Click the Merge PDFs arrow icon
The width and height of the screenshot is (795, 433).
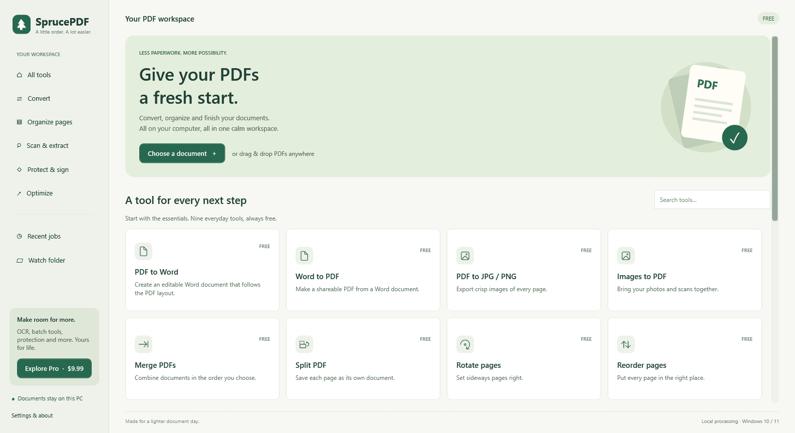pos(143,344)
